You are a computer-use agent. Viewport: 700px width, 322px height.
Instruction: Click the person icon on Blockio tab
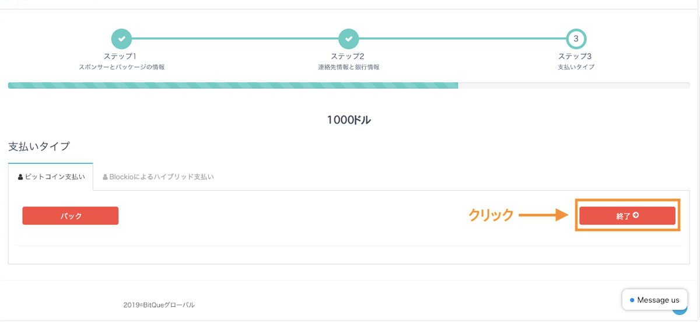tap(105, 177)
